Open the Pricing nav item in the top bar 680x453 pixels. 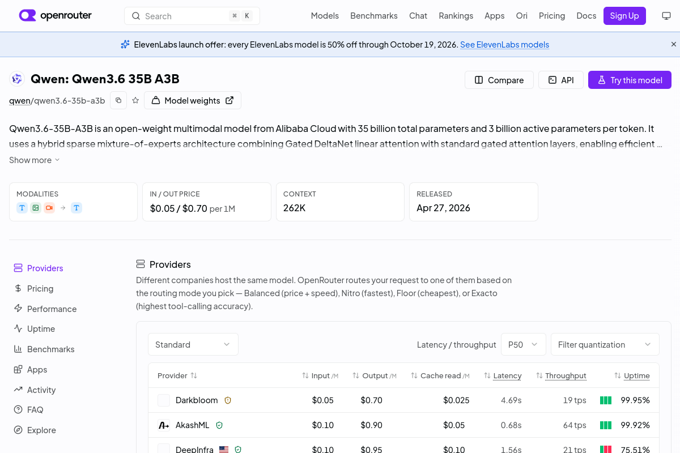coord(552,16)
